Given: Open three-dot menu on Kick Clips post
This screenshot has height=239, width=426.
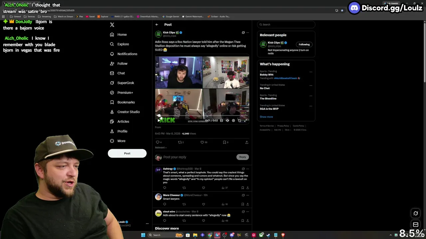Looking at the screenshot, I should pyautogui.click(x=247, y=33).
